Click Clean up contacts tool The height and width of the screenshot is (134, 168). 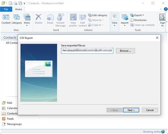click(x=142, y=25)
